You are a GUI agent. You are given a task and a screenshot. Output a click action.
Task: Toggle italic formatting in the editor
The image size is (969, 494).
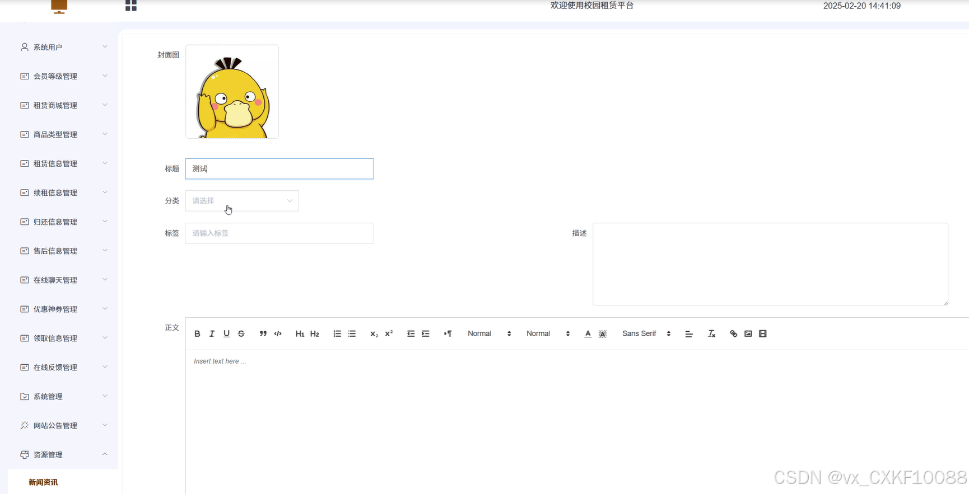point(212,333)
